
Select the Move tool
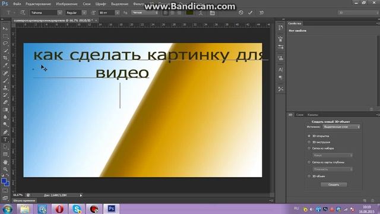5,29
